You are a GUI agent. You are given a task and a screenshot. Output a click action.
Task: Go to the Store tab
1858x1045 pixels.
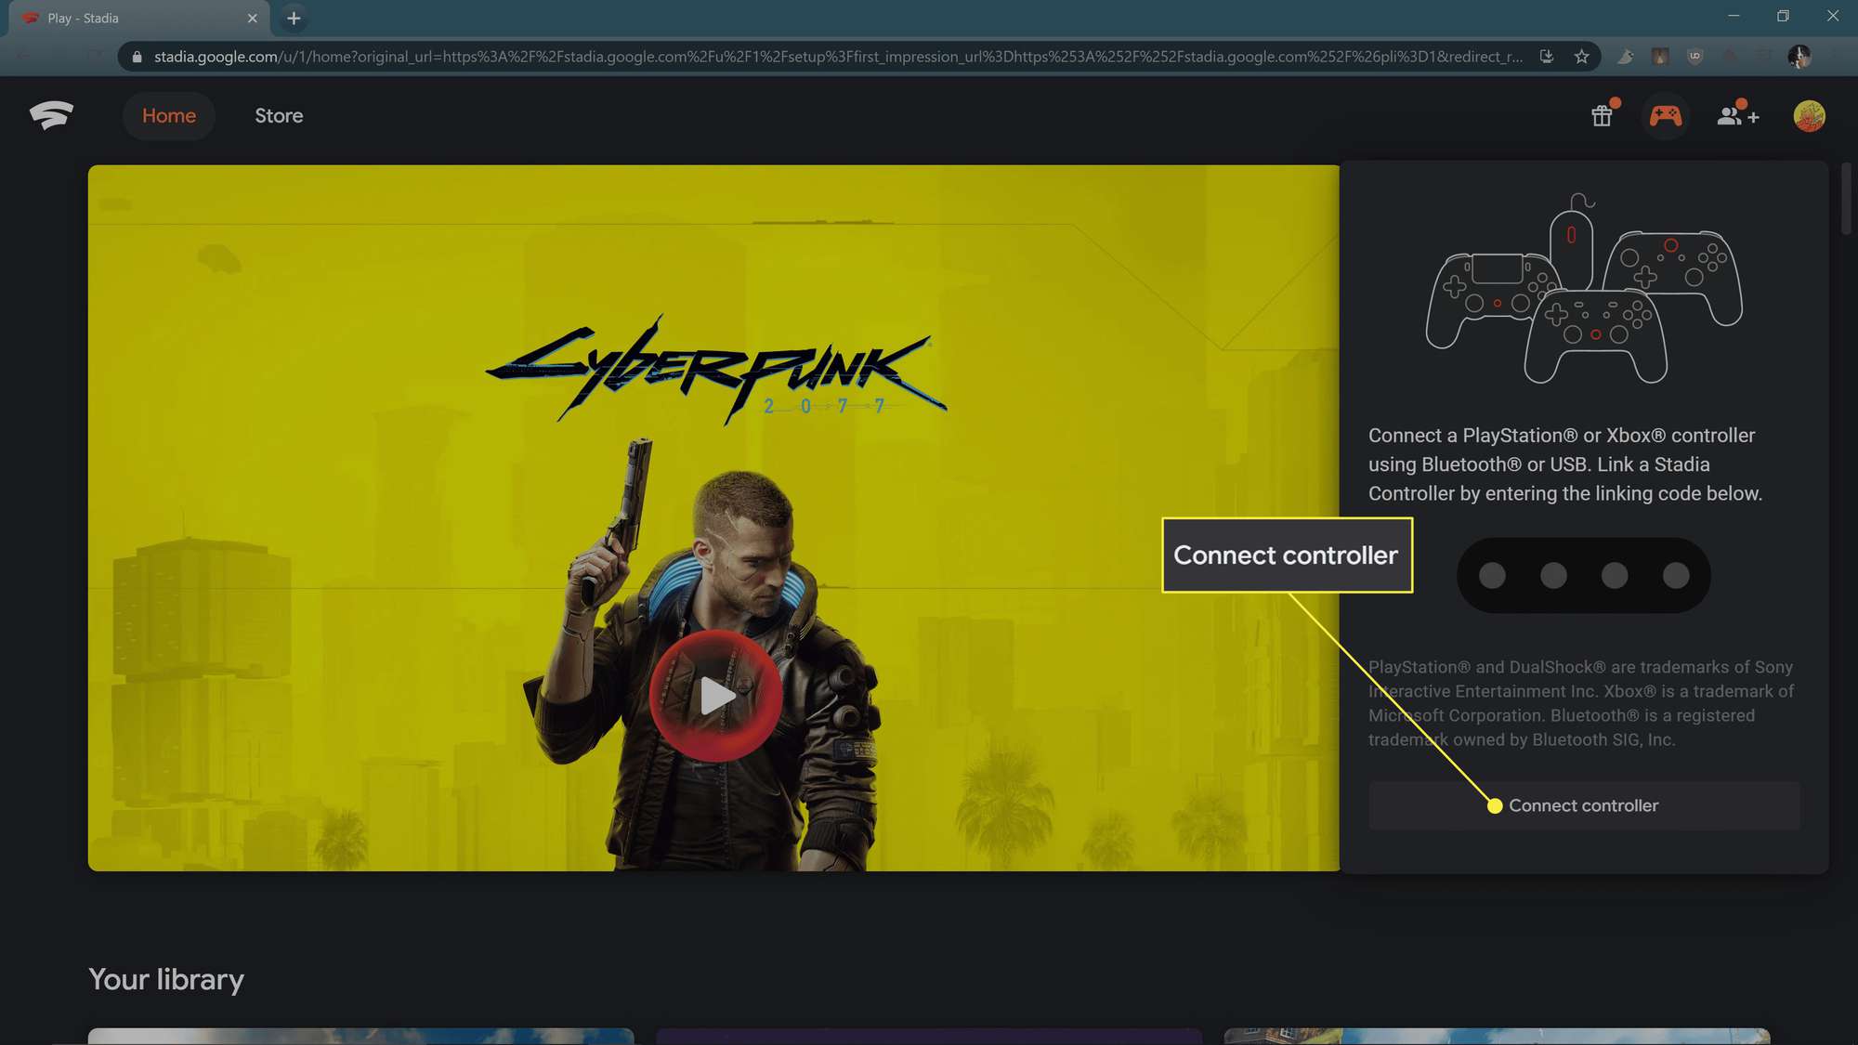click(x=279, y=116)
